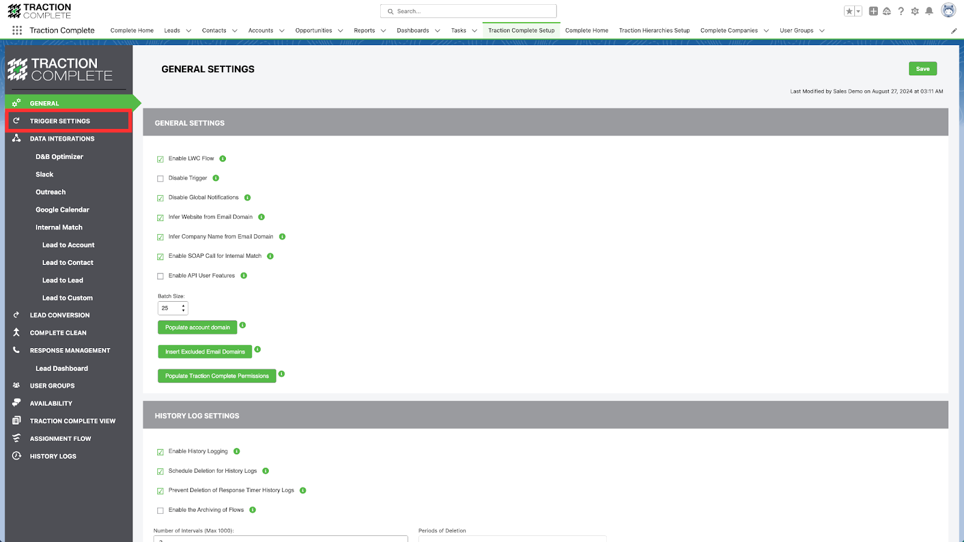Open the Salesforce setup gear icon
The width and height of the screenshot is (964, 542).
tap(915, 11)
